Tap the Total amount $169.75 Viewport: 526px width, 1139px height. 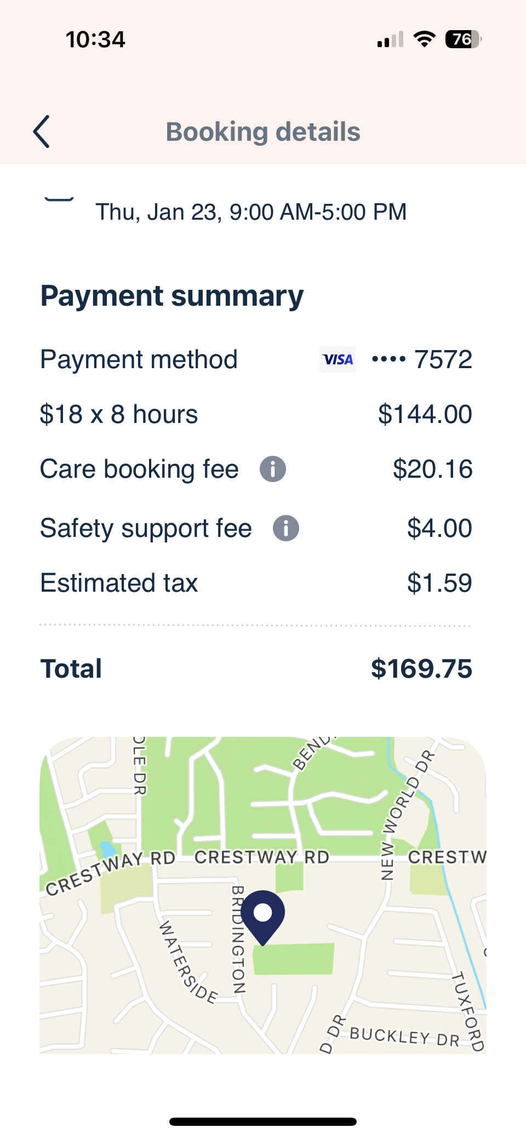pos(421,668)
